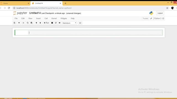This screenshot has width=177, height=99.
Task: Minimize the browser window
Action: (x=168, y=2)
